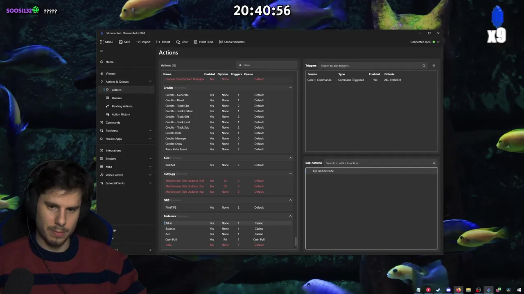Expand MIDI section chevron

(150, 167)
